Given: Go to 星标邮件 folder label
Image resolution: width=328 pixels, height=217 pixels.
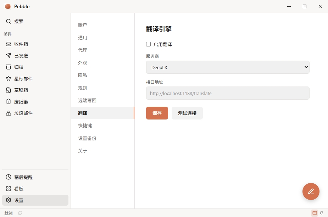Looking at the screenshot, I should coord(23,79).
